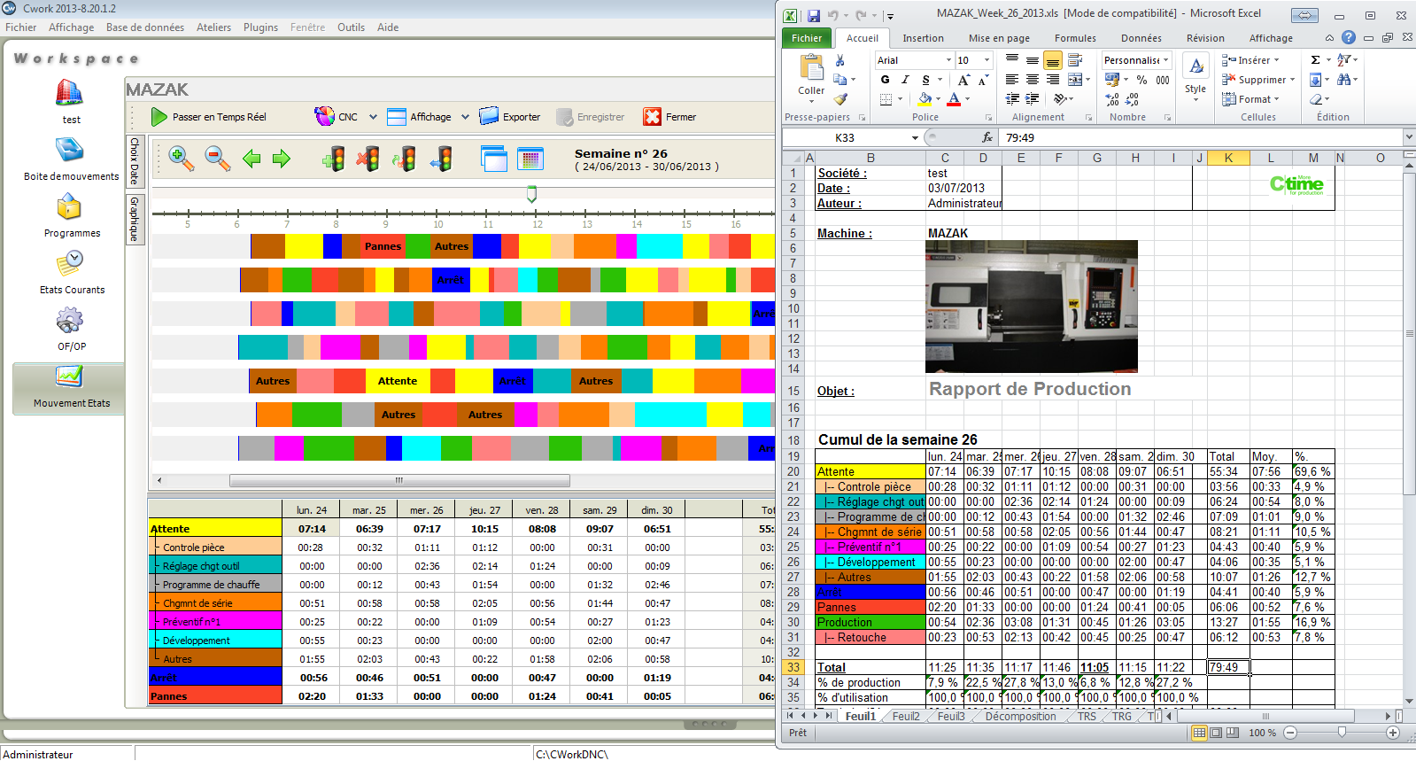Switch to Insertion ribbon tab in Excel
Screen dimensions: 1416x761
pyautogui.click(x=923, y=38)
